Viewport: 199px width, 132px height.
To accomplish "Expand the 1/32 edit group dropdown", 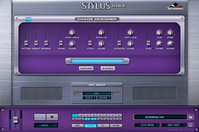I will coord(97,94).
